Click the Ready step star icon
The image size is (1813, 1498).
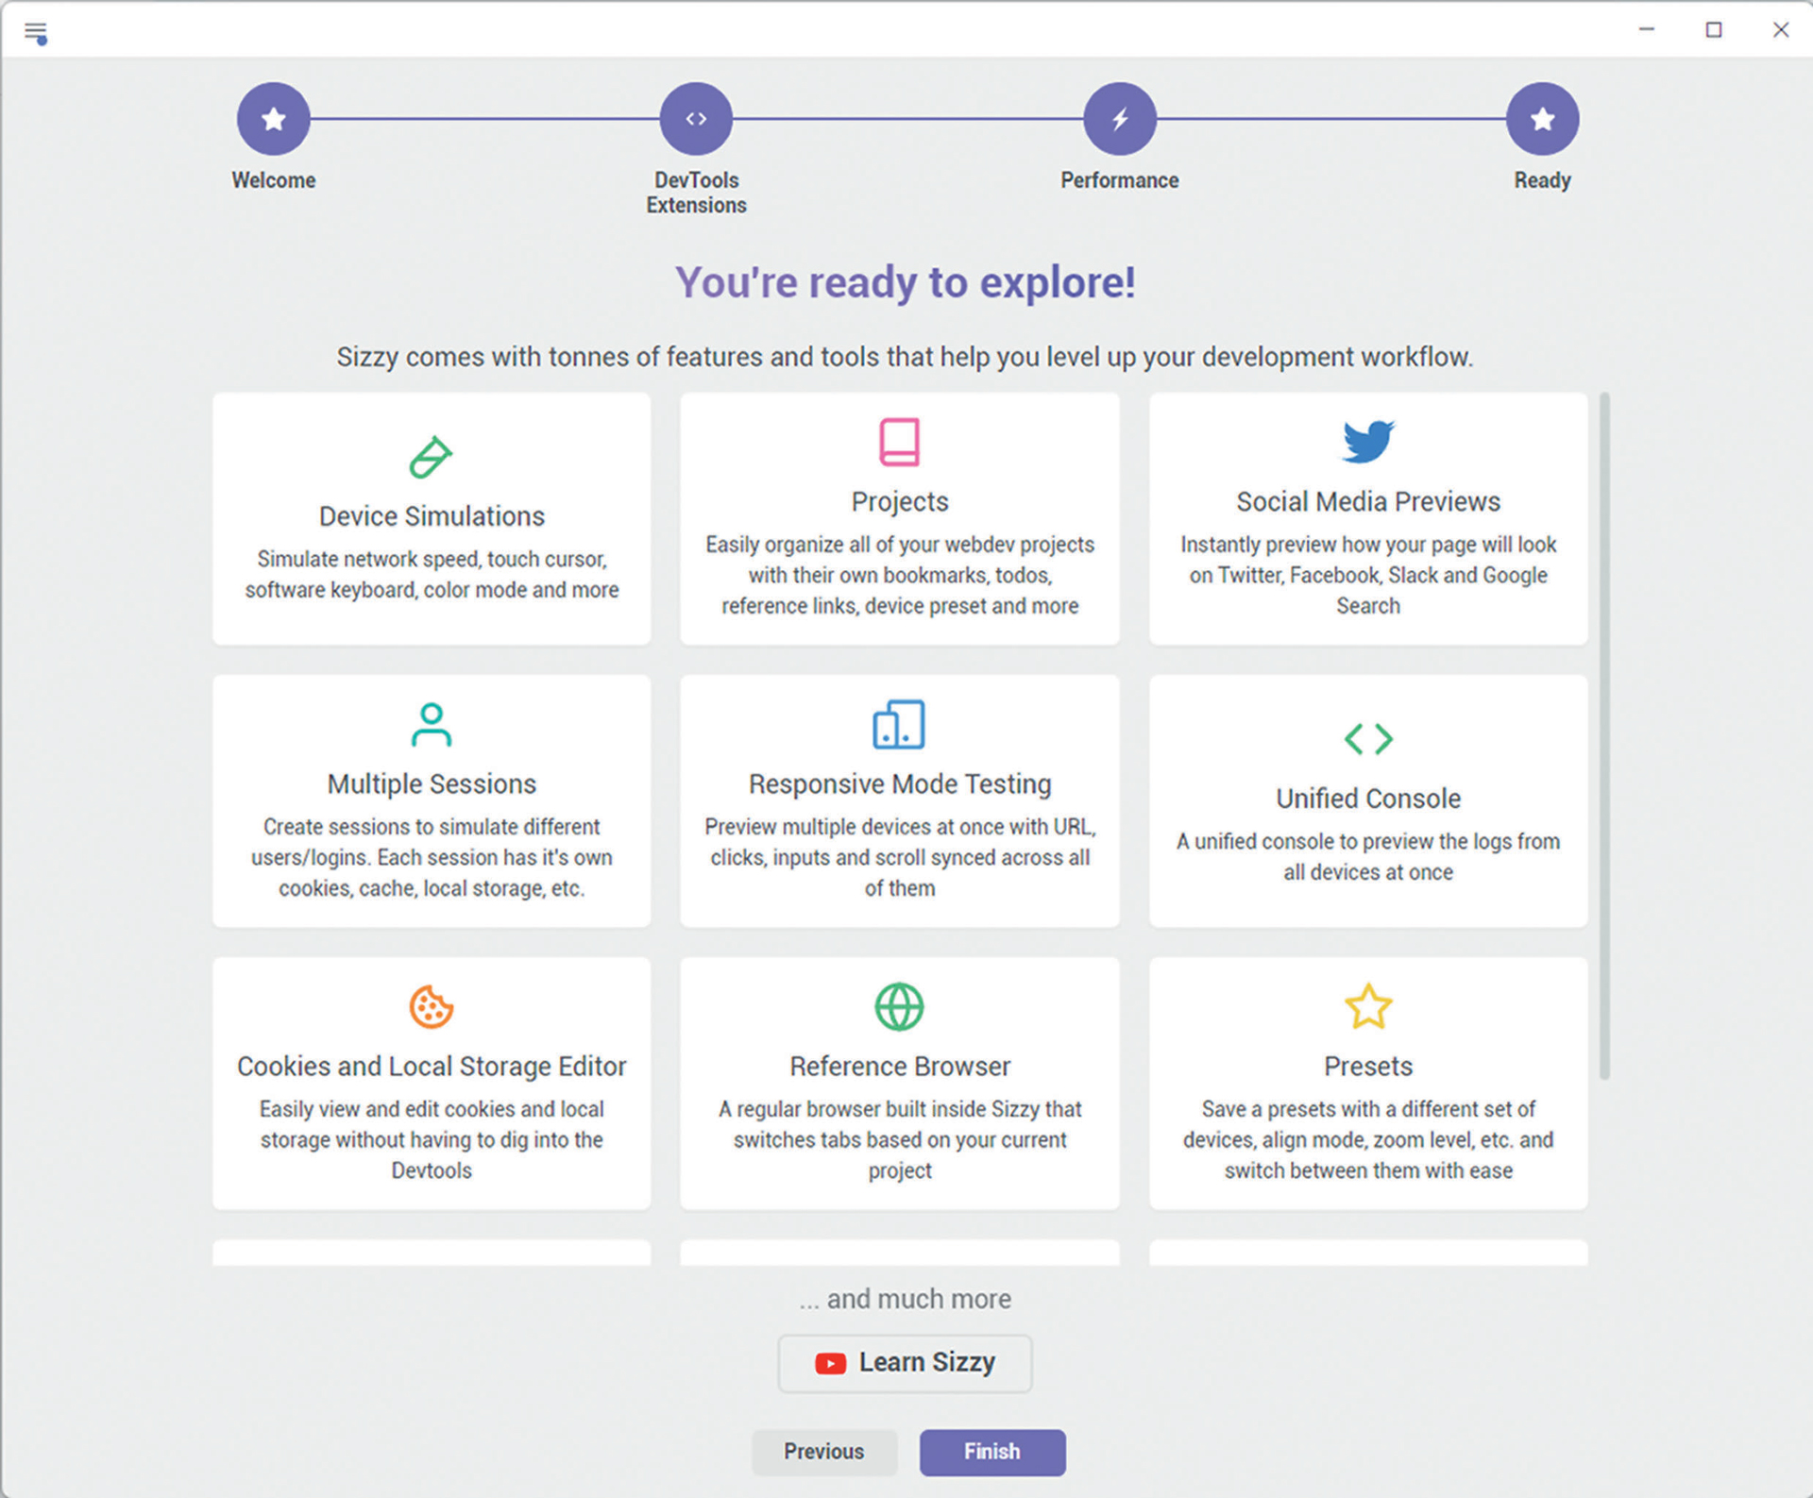click(x=1543, y=119)
